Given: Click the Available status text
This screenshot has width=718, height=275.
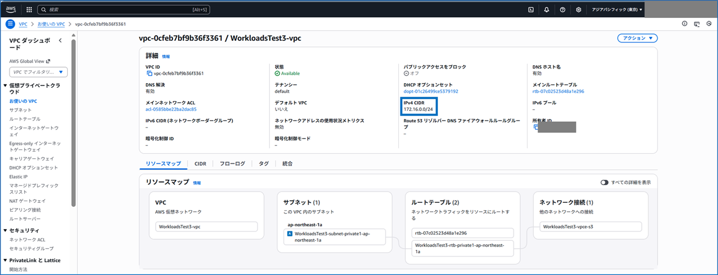Looking at the screenshot, I should tap(290, 73).
